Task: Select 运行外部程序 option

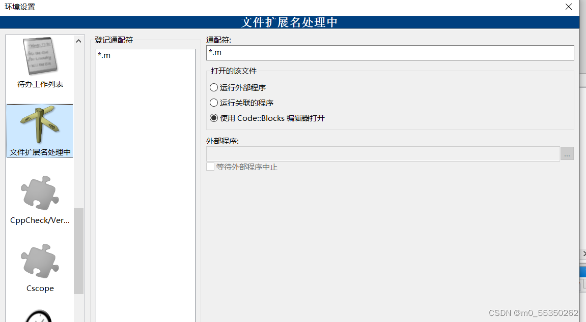Action: click(x=213, y=87)
